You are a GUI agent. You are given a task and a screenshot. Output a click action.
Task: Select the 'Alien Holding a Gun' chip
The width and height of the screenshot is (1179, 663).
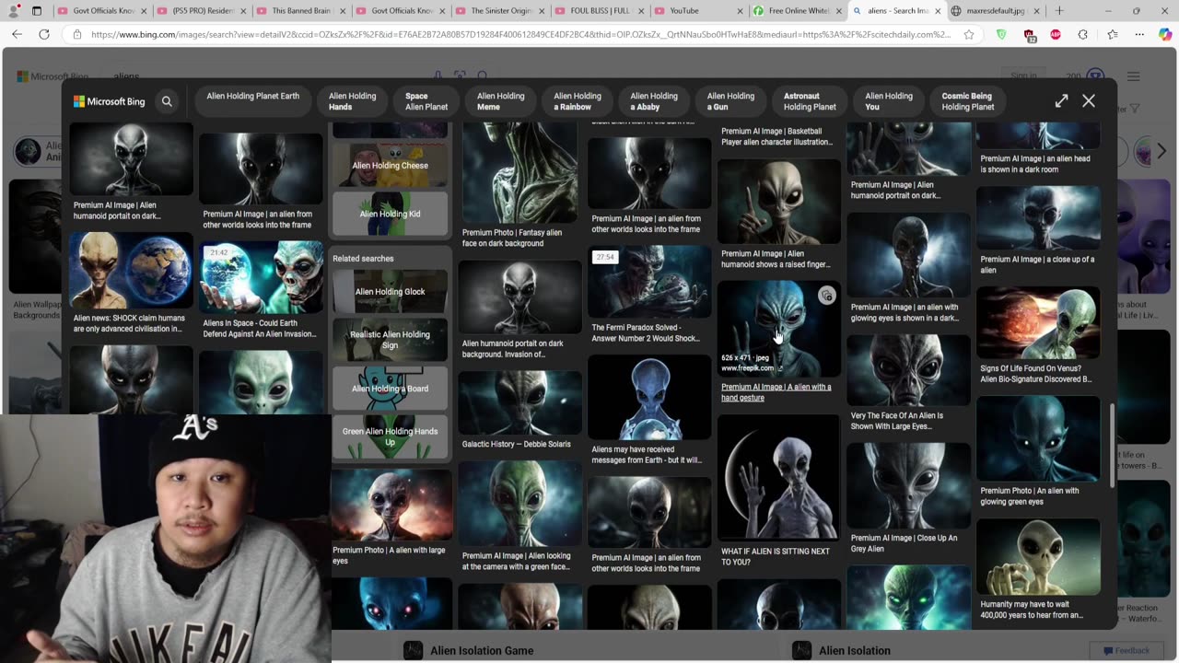730,101
